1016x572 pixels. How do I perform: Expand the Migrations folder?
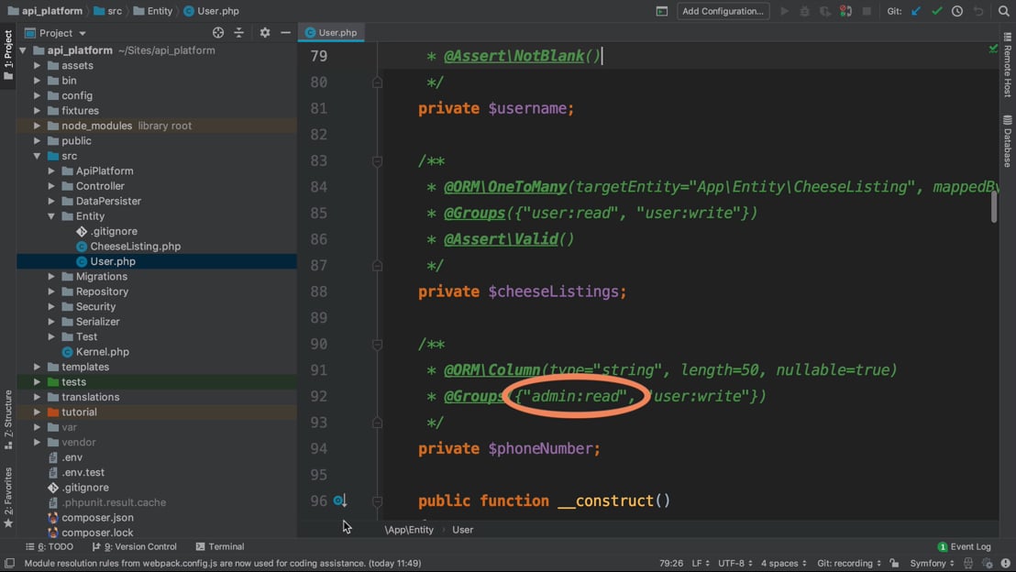[51, 277]
